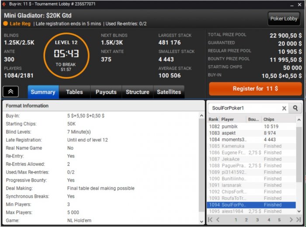Select player row ChipsForR...
Viewport: 306px width, 227px height.
pyautogui.click(x=251, y=192)
